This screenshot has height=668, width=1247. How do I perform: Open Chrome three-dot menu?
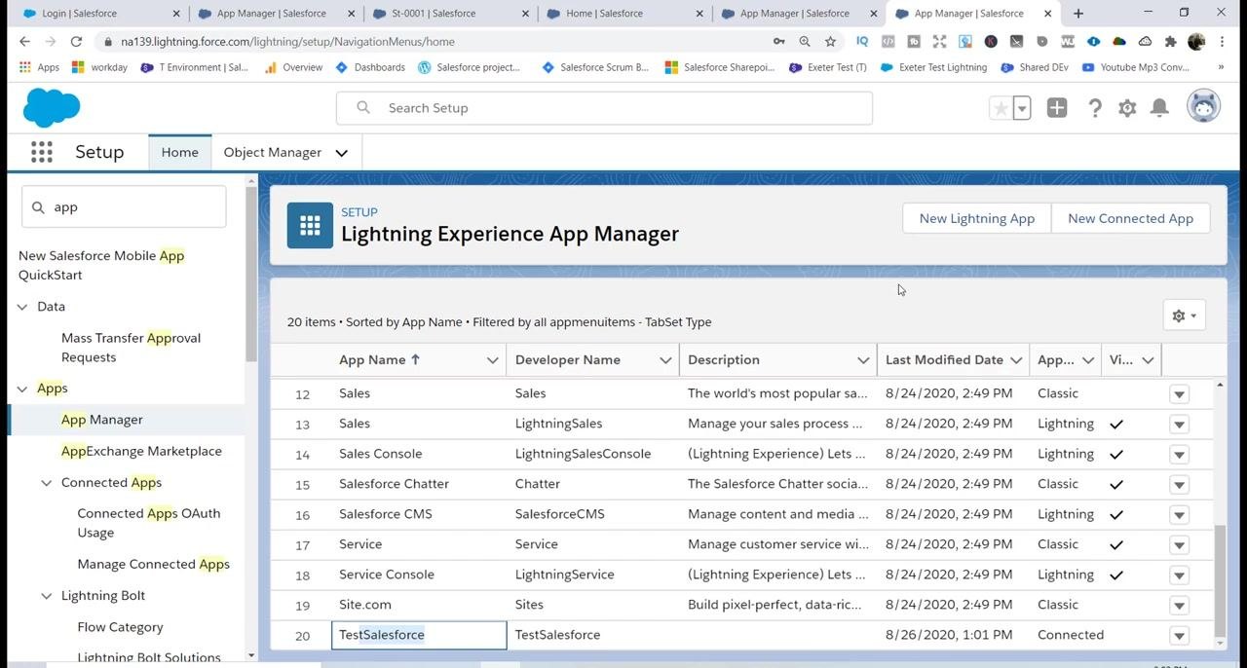(x=1222, y=42)
